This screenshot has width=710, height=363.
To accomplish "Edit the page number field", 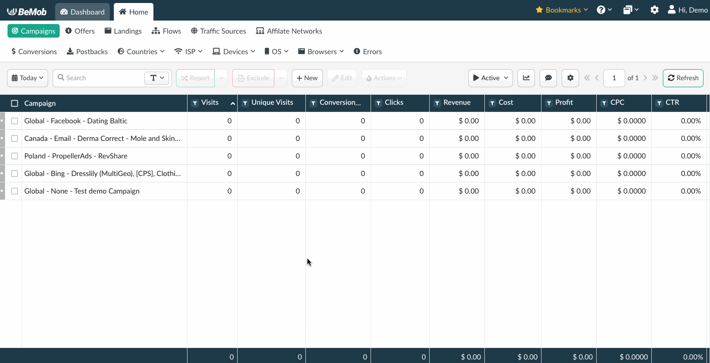I will click(x=614, y=78).
